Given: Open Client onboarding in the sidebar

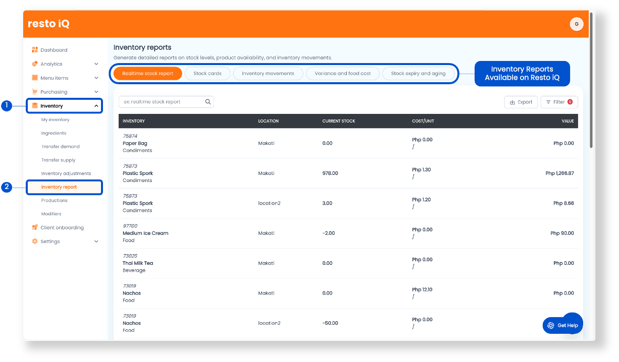Looking at the screenshot, I should [62, 227].
